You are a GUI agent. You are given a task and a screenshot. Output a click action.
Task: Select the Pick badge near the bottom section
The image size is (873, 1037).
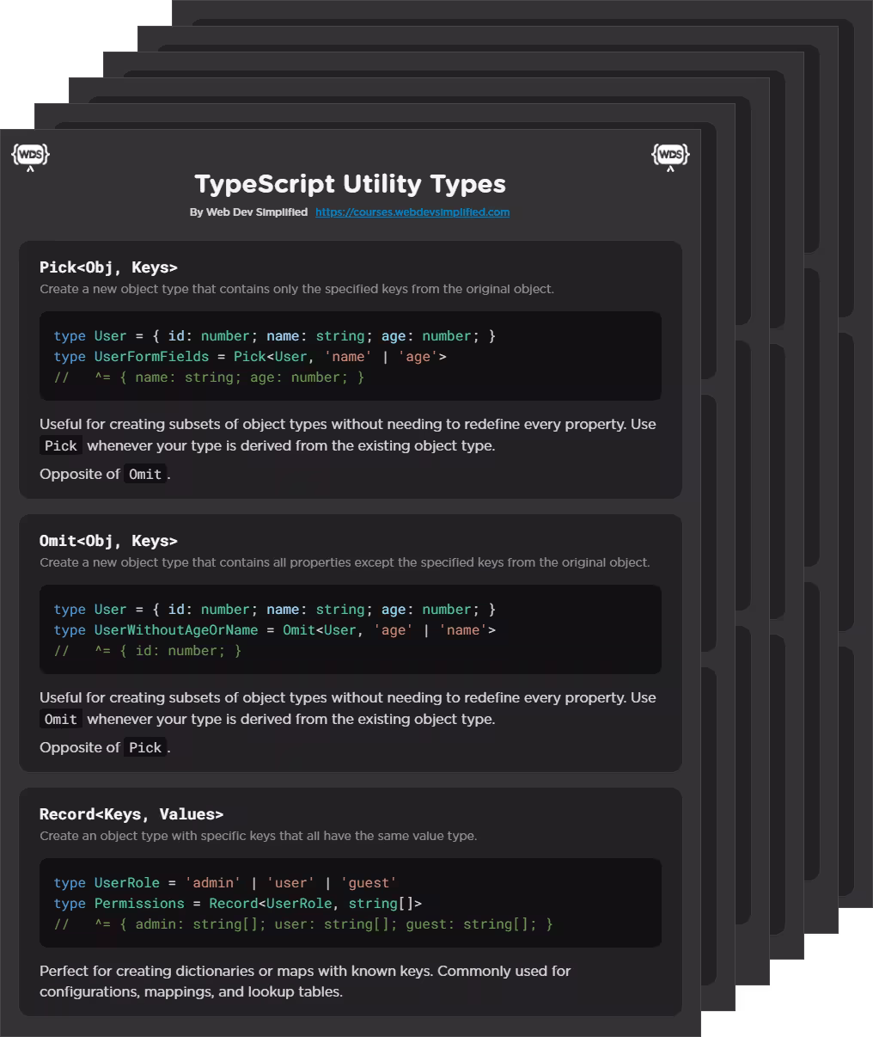(x=144, y=747)
